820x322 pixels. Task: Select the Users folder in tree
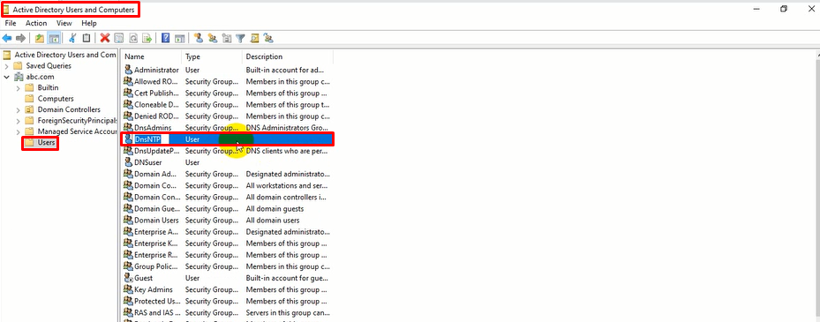point(46,143)
